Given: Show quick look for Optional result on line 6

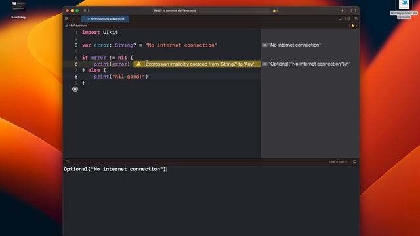Looking at the screenshot, I should tap(264, 64).
